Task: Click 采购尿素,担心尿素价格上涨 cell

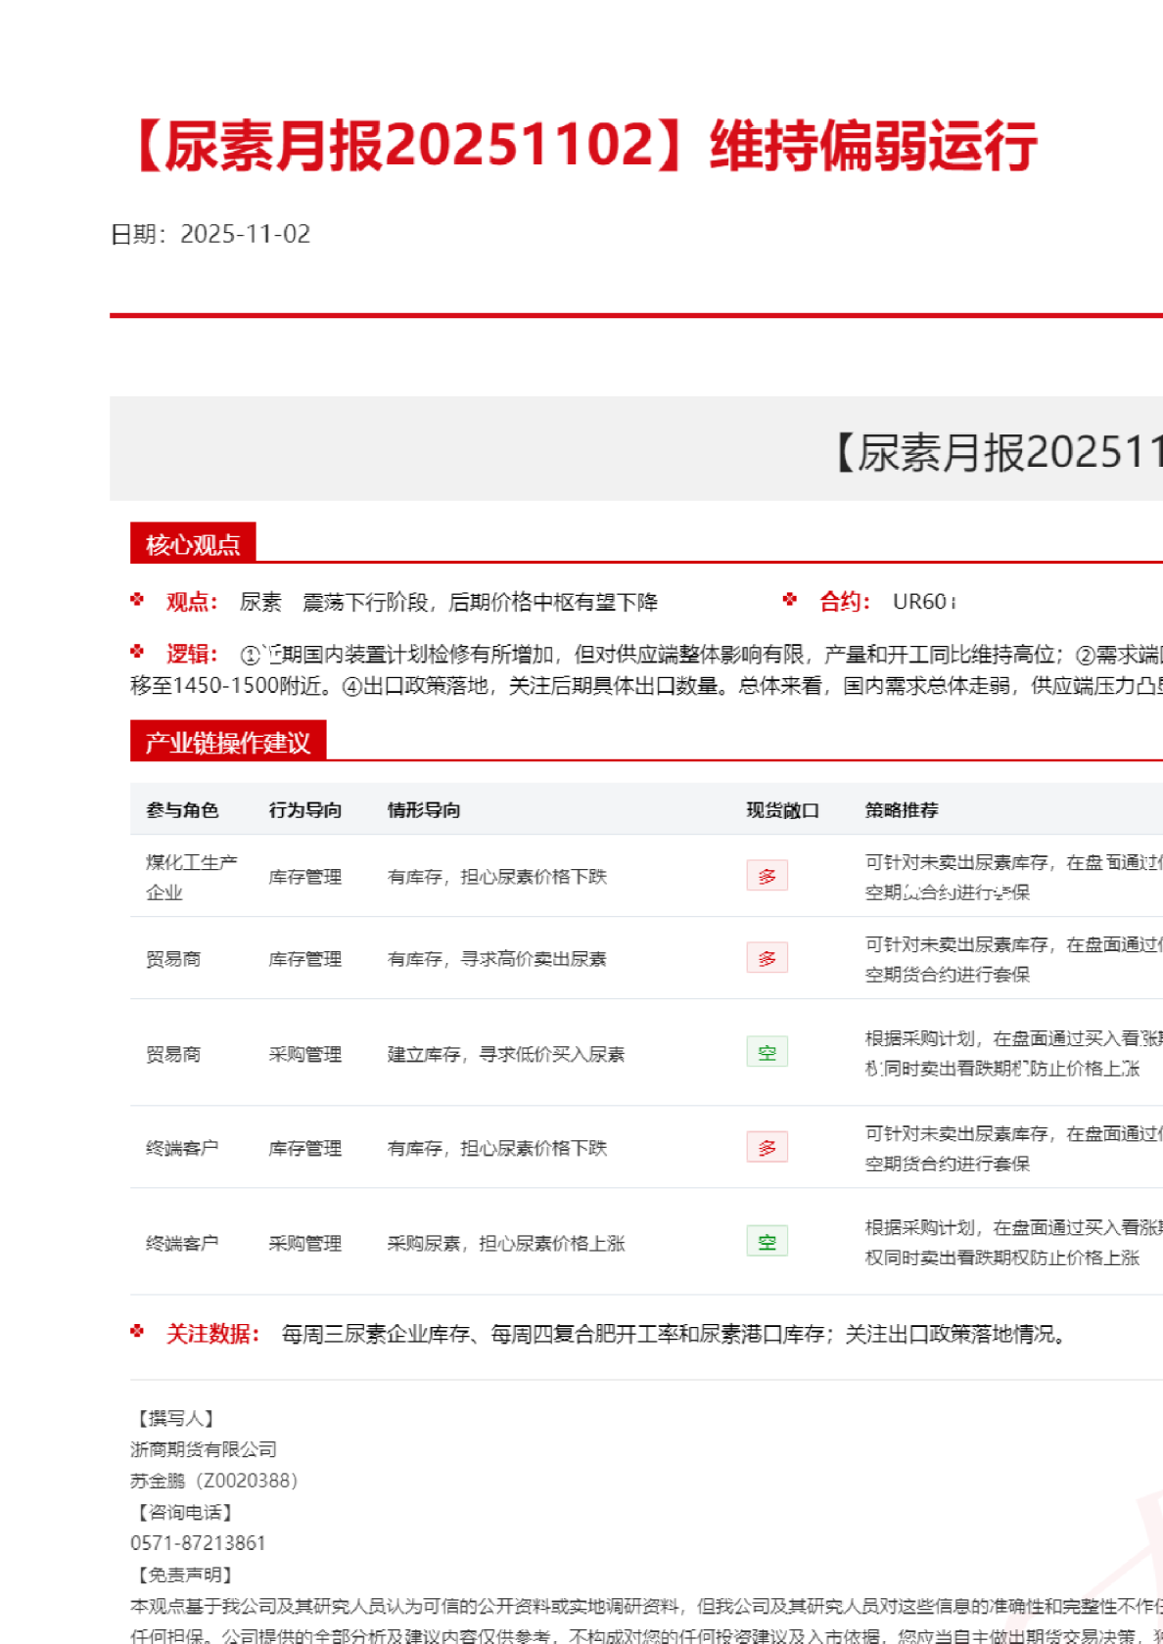Action: coord(506,1244)
